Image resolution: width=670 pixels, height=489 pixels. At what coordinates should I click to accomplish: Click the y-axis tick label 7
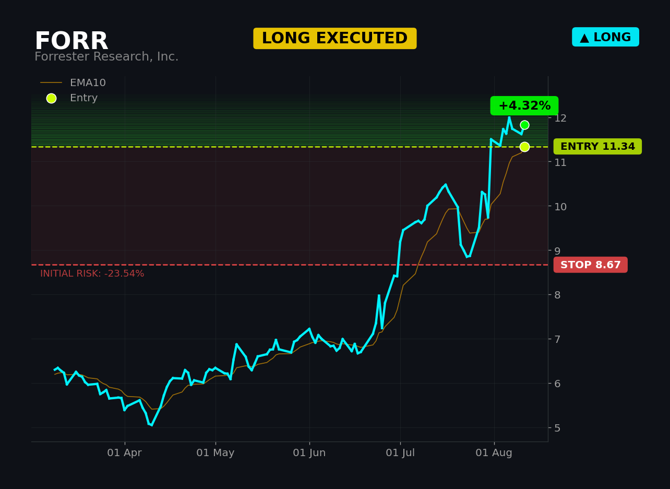[557, 339]
